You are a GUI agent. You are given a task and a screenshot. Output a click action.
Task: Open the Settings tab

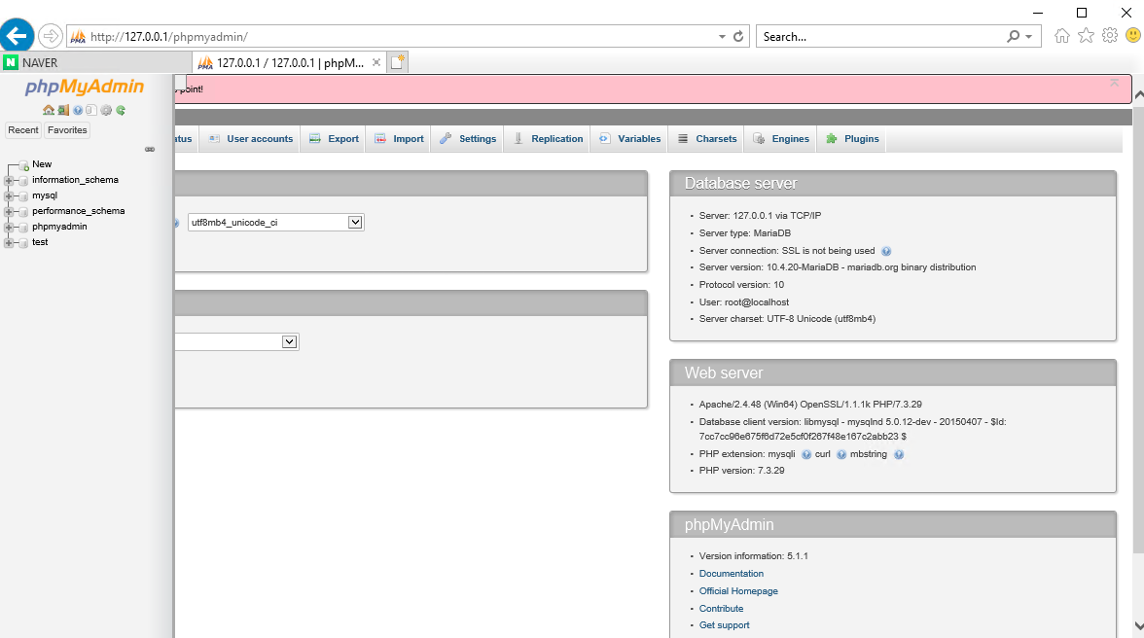468,138
